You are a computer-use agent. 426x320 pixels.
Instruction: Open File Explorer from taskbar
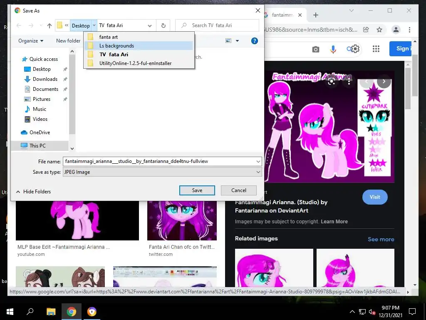[51, 312]
